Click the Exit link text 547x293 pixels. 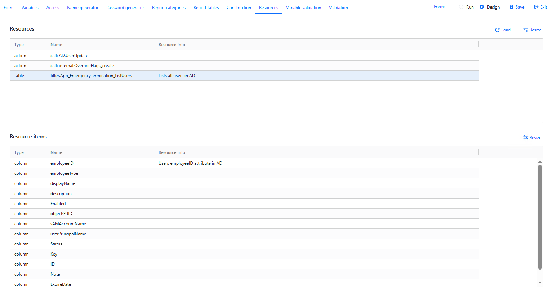[543, 7]
